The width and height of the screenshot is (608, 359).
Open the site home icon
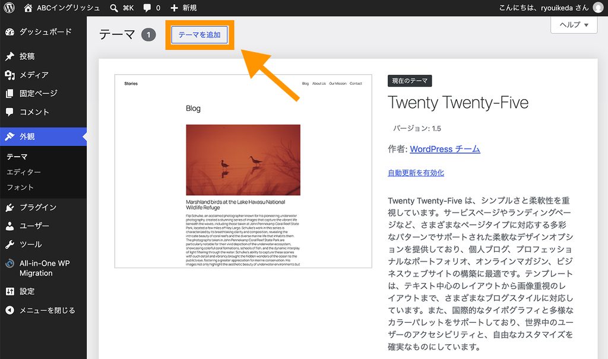[28, 8]
